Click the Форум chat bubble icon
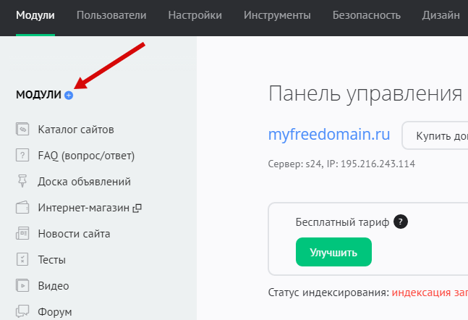Viewport: 468px width, 320px height. pyautogui.click(x=22, y=311)
